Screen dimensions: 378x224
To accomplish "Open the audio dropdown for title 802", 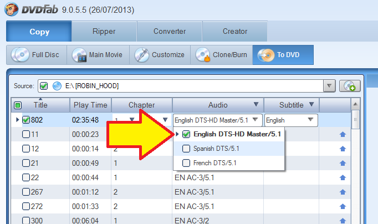I will click(255, 120).
